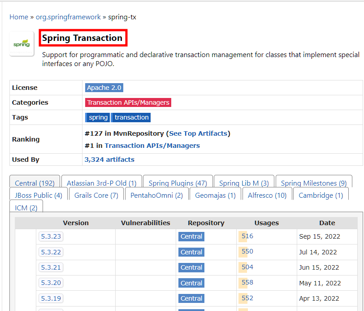Open 516 usages link
The image size is (364, 311).
[247, 236]
